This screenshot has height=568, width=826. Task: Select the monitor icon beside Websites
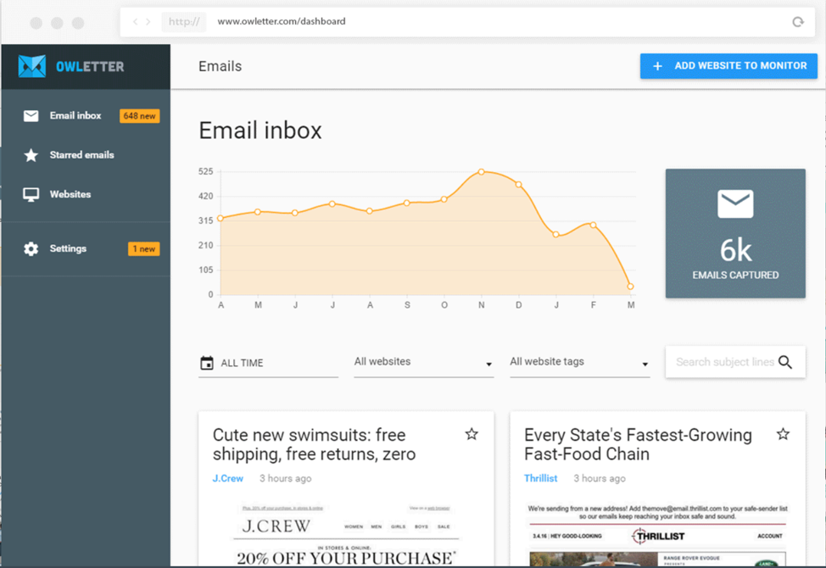31,193
